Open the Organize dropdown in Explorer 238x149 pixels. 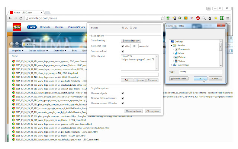tap(17, 51)
